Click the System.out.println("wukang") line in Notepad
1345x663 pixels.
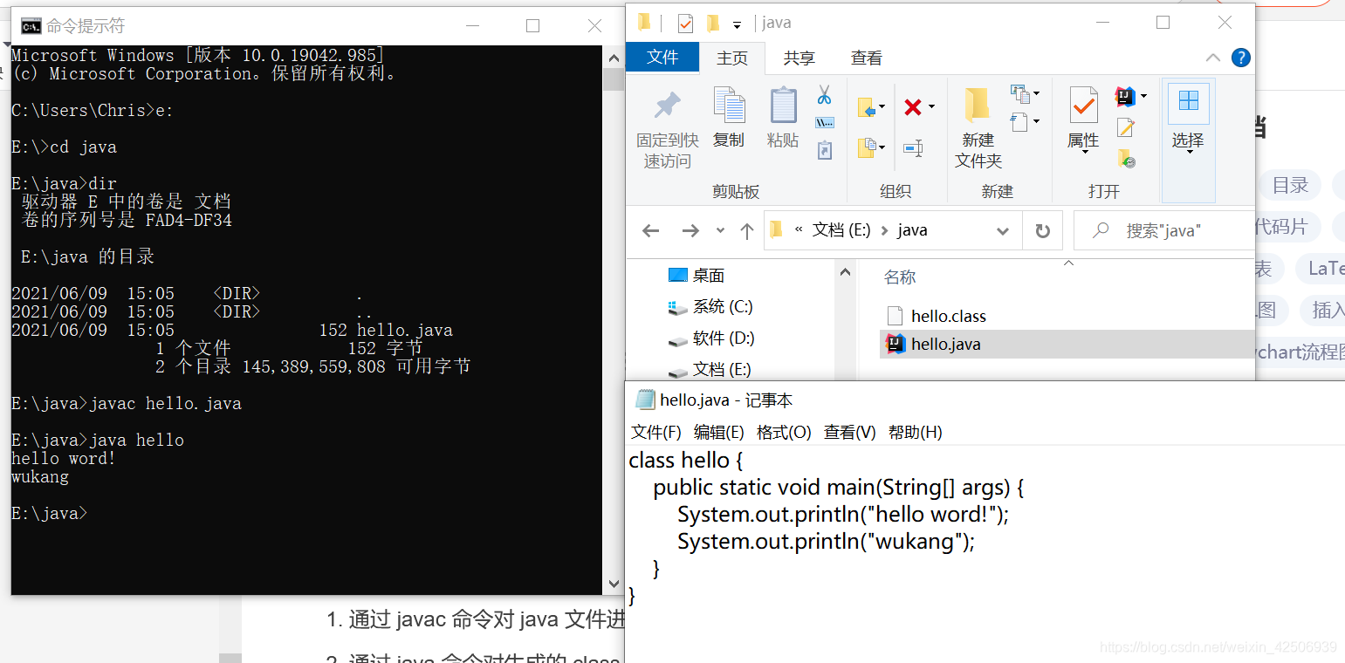point(826,542)
